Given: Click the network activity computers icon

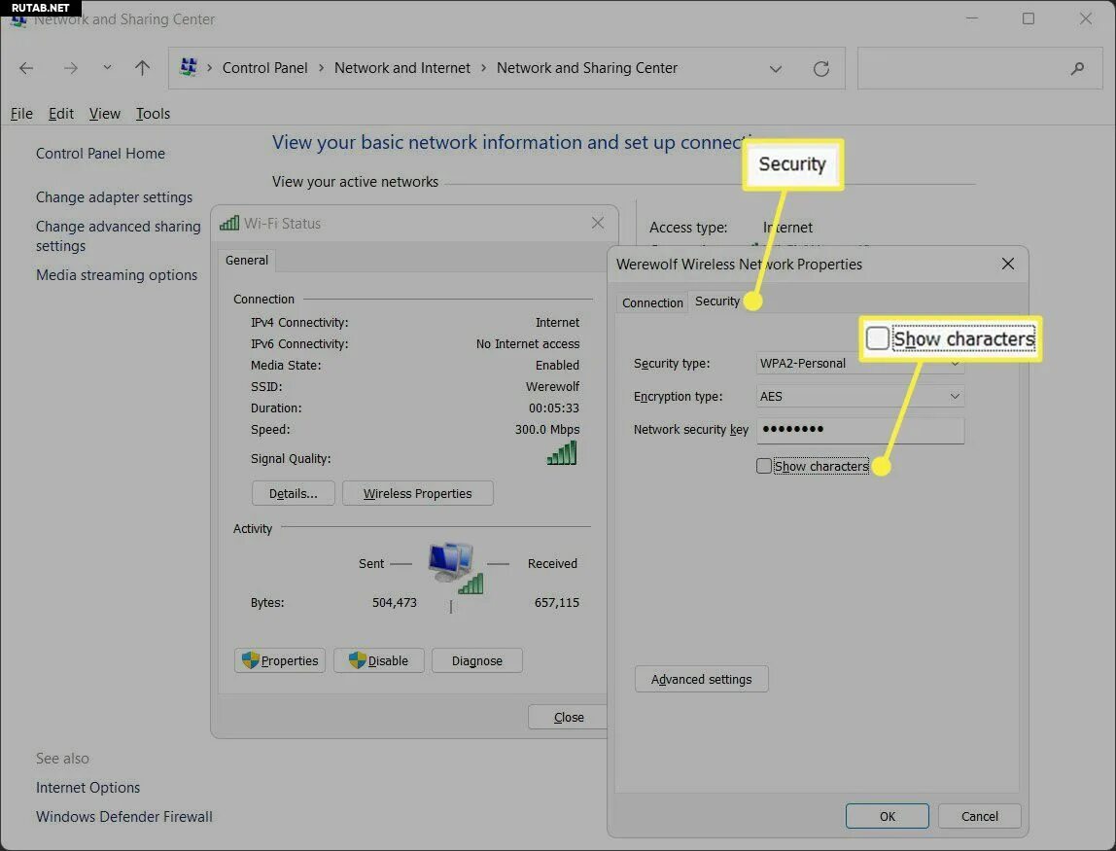Looking at the screenshot, I should pos(456,568).
